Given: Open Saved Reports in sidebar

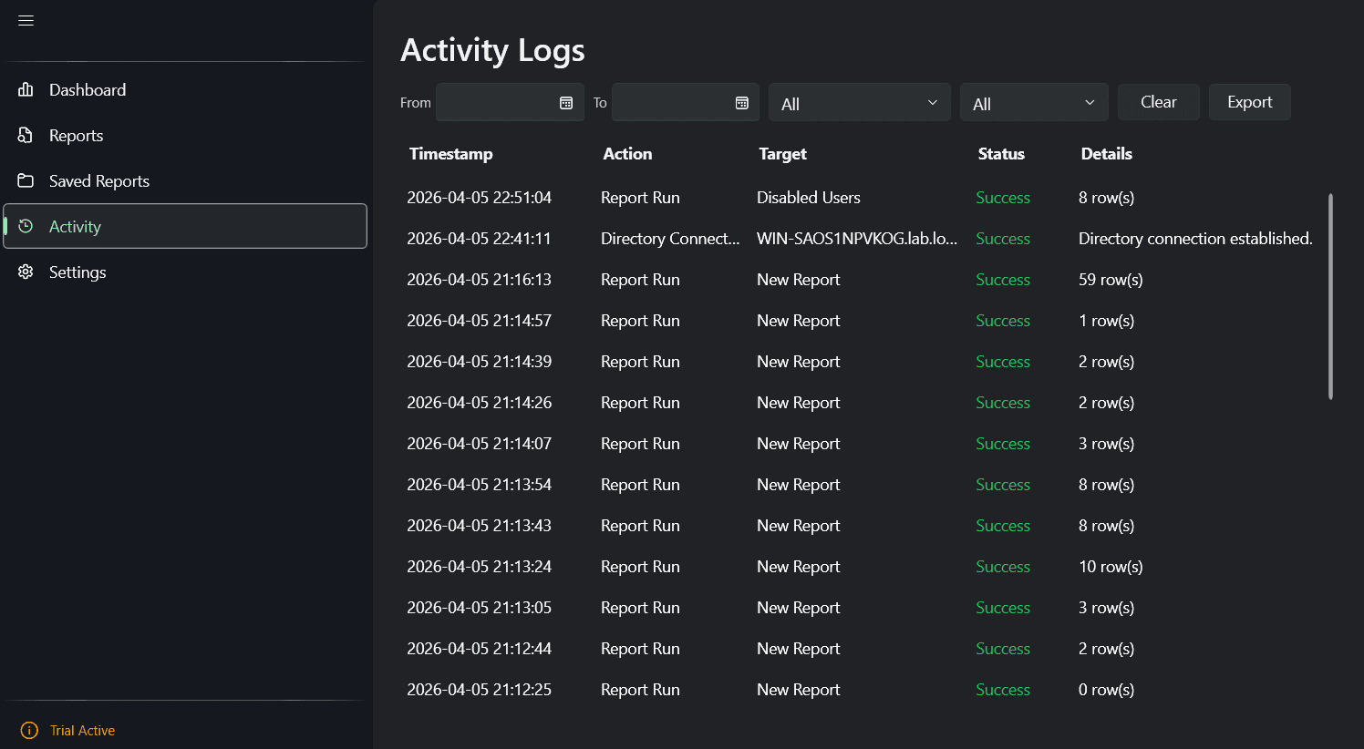Looking at the screenshot, I should 185,180.
